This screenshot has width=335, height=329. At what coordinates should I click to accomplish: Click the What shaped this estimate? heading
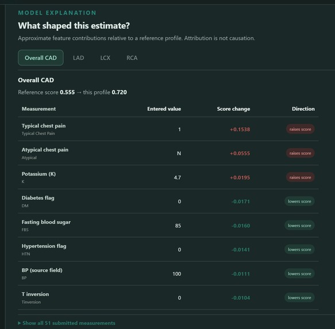click(74, 26)
